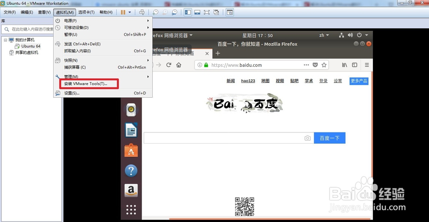The image size is (429, 222).
Task: Select 共享的虚拟机 in the library tree
Action: tap(27, 52)
